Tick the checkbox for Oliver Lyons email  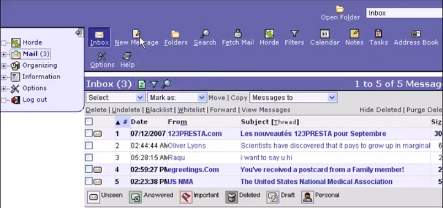pos(89,145)
